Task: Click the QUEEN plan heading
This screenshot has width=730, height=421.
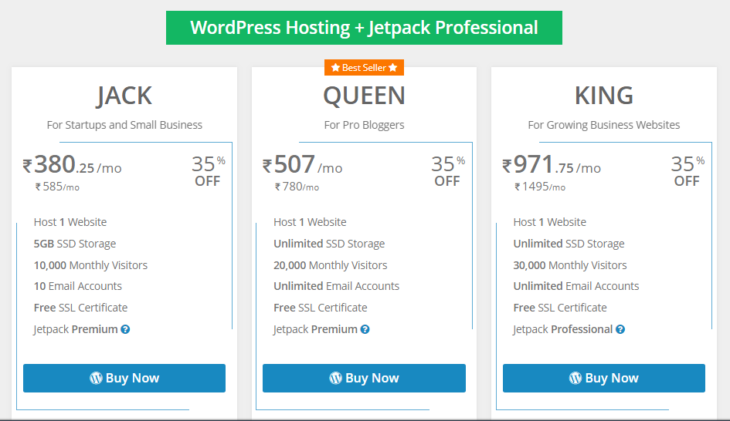Action: coord(364,96)
